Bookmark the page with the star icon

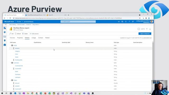click(x=140, y=18)
